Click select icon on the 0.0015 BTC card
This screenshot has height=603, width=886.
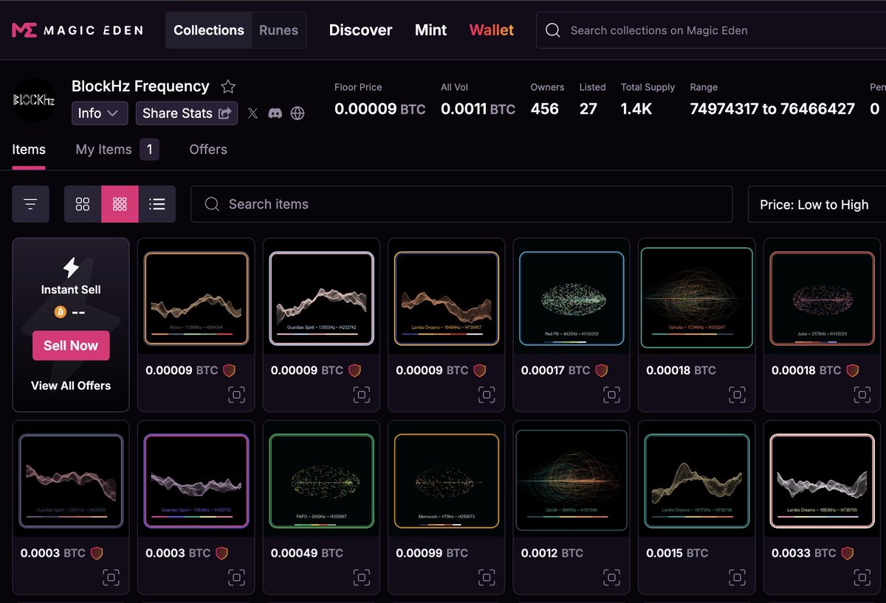click(x=737, y=576)
